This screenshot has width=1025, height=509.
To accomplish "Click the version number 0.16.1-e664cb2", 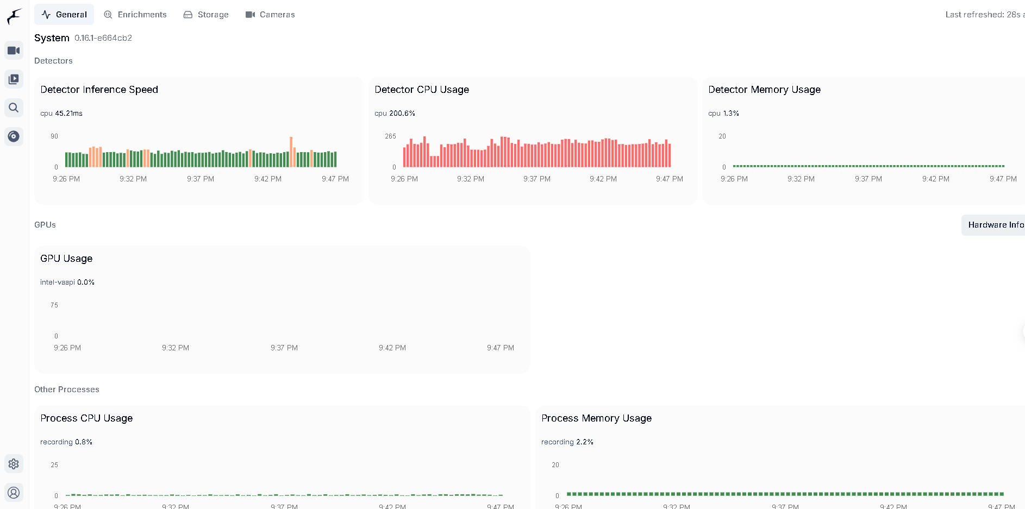I will [103, 38].
